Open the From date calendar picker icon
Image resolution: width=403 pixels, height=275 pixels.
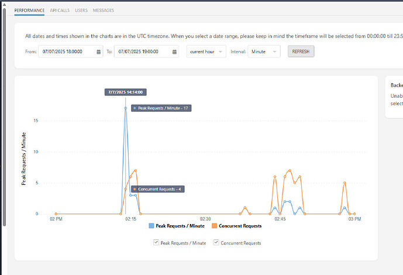coord(98,51)
